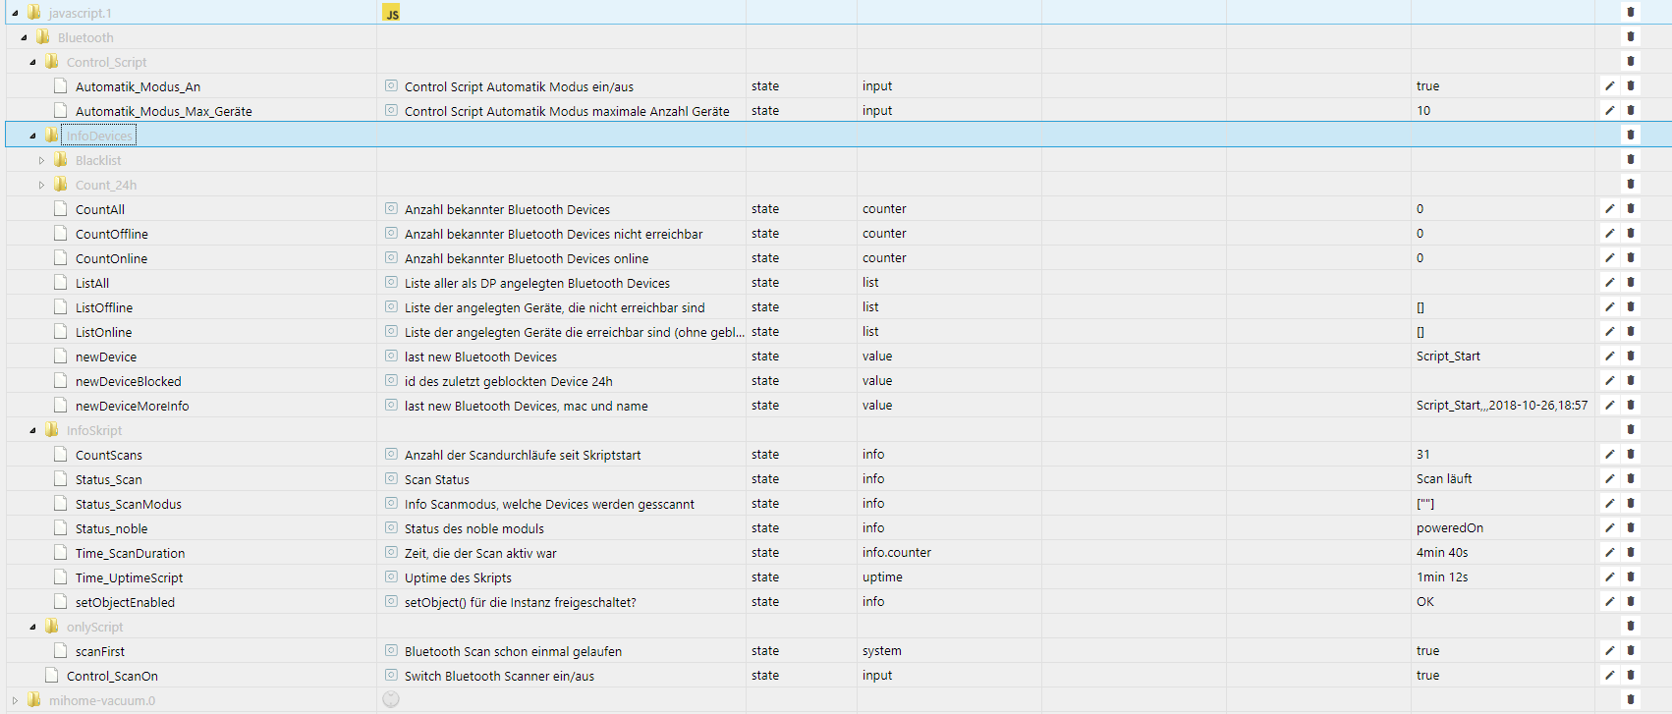This screenshot has height=714, width=1672.
Task: Click the 'OK' value of setObjectEnabled
Action: [1425, 602]
